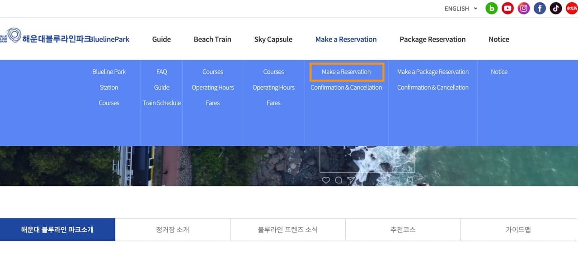Viewport: 578px width, 256px height.
Task: Expand the ENGLISH language dropdown
Action: pyautogui.click(x=461, y=9)
